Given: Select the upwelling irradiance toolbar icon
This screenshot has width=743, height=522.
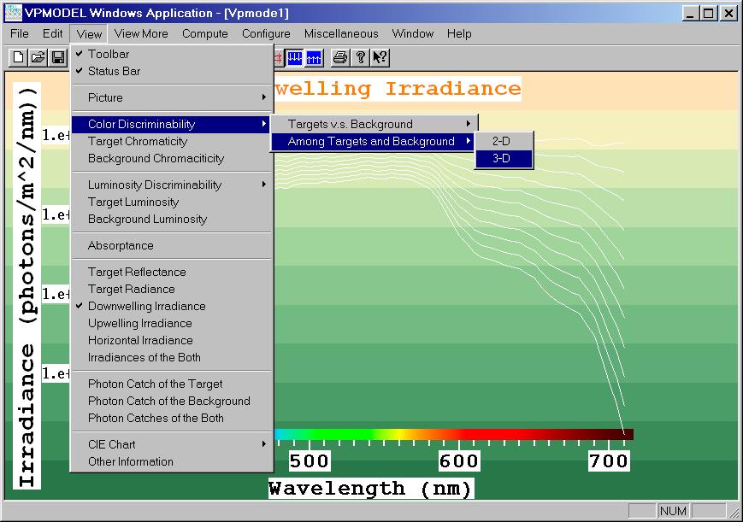Looking at the screenshot, I should coord(313,57).
